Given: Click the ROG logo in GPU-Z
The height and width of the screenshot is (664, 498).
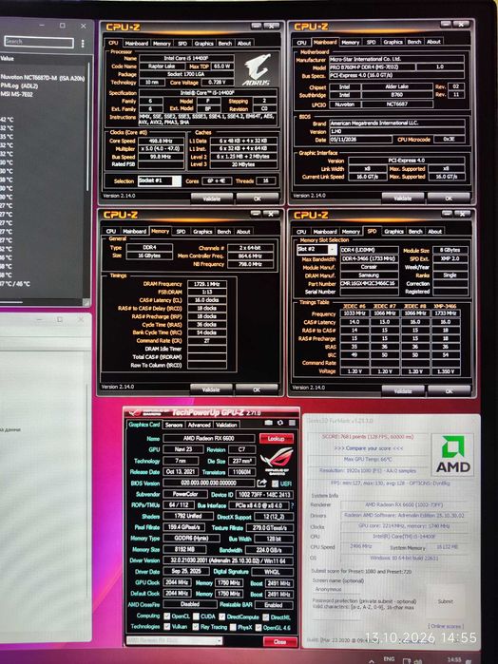Looking at the screenshot, I should 277,461.
